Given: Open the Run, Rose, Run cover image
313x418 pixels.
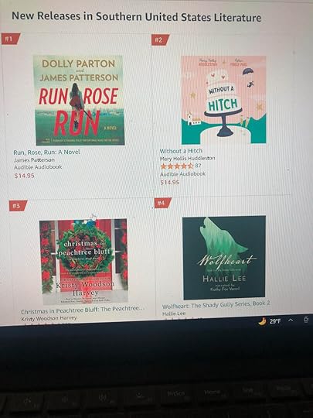Looking at the screenshot, I should coord(80,100).
